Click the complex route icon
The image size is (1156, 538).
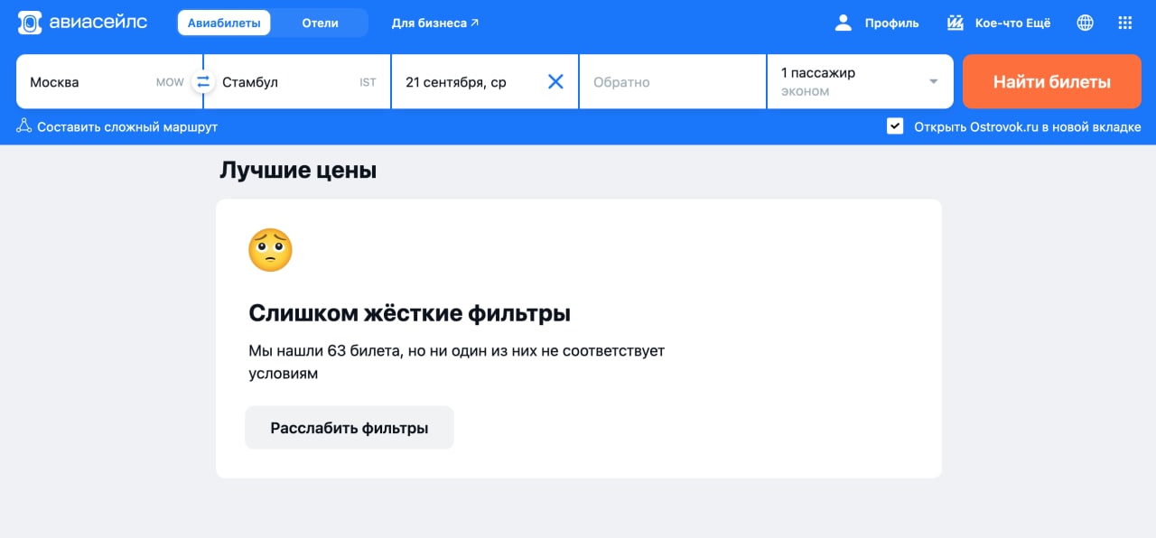coord(24,127)
